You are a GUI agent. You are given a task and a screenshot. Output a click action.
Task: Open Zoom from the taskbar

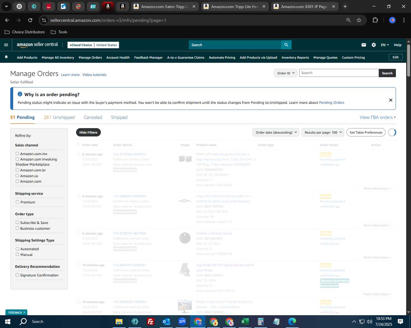tap(182, 322)
